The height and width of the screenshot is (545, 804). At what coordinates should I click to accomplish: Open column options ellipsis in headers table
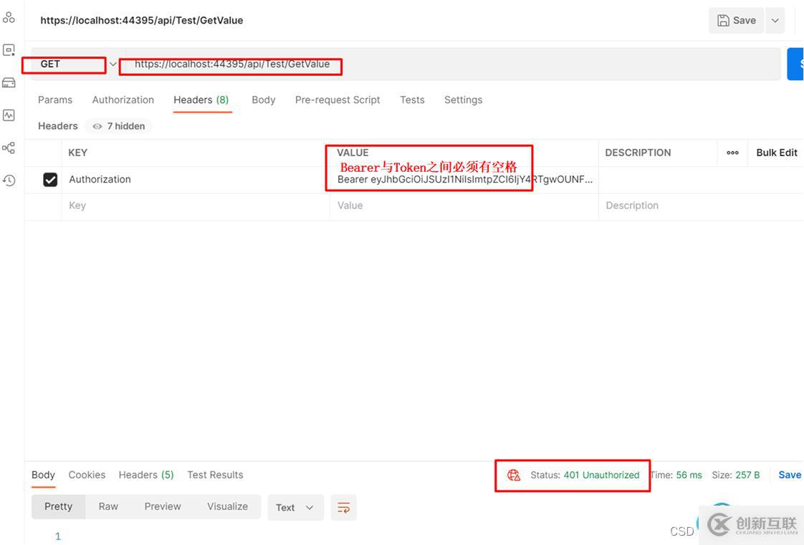[732, 153]
